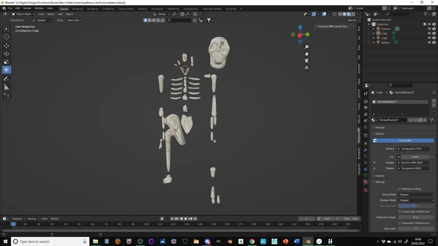The height and width of the screenshot is (246, 438).
Task: Select the Transform tool
Action: (x=6, y=70)
